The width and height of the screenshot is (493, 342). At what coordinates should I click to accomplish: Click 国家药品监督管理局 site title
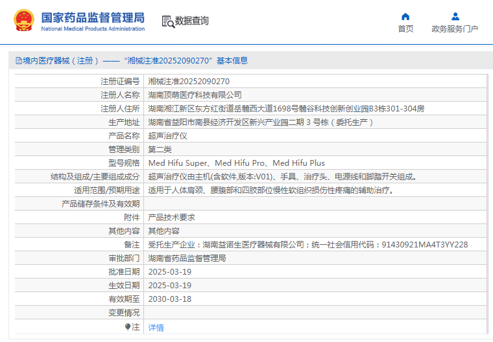pyautogui.click(x=93, y=17)
